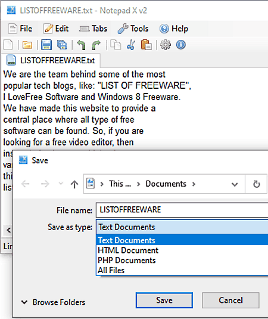Viewport: 268px width, 319px height.
Task: Click the editor text 'We are the team'
Action: coord(36,75)
